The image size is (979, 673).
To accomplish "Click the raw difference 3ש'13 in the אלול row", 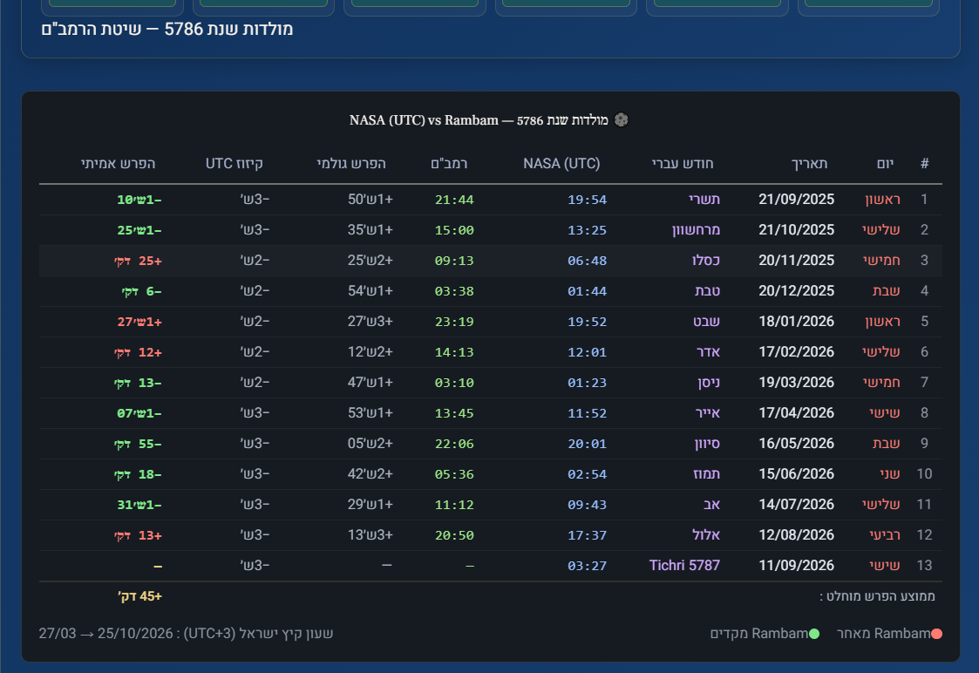I will (371, 535).
